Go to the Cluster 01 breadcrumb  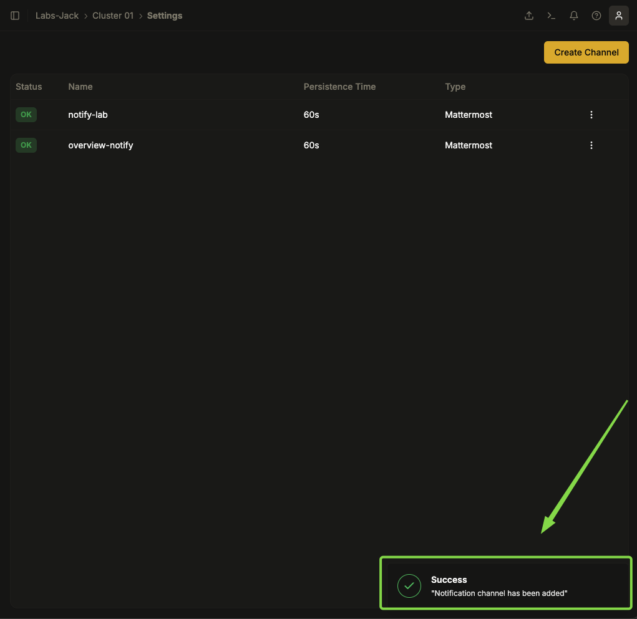click(x=113, y=16)
